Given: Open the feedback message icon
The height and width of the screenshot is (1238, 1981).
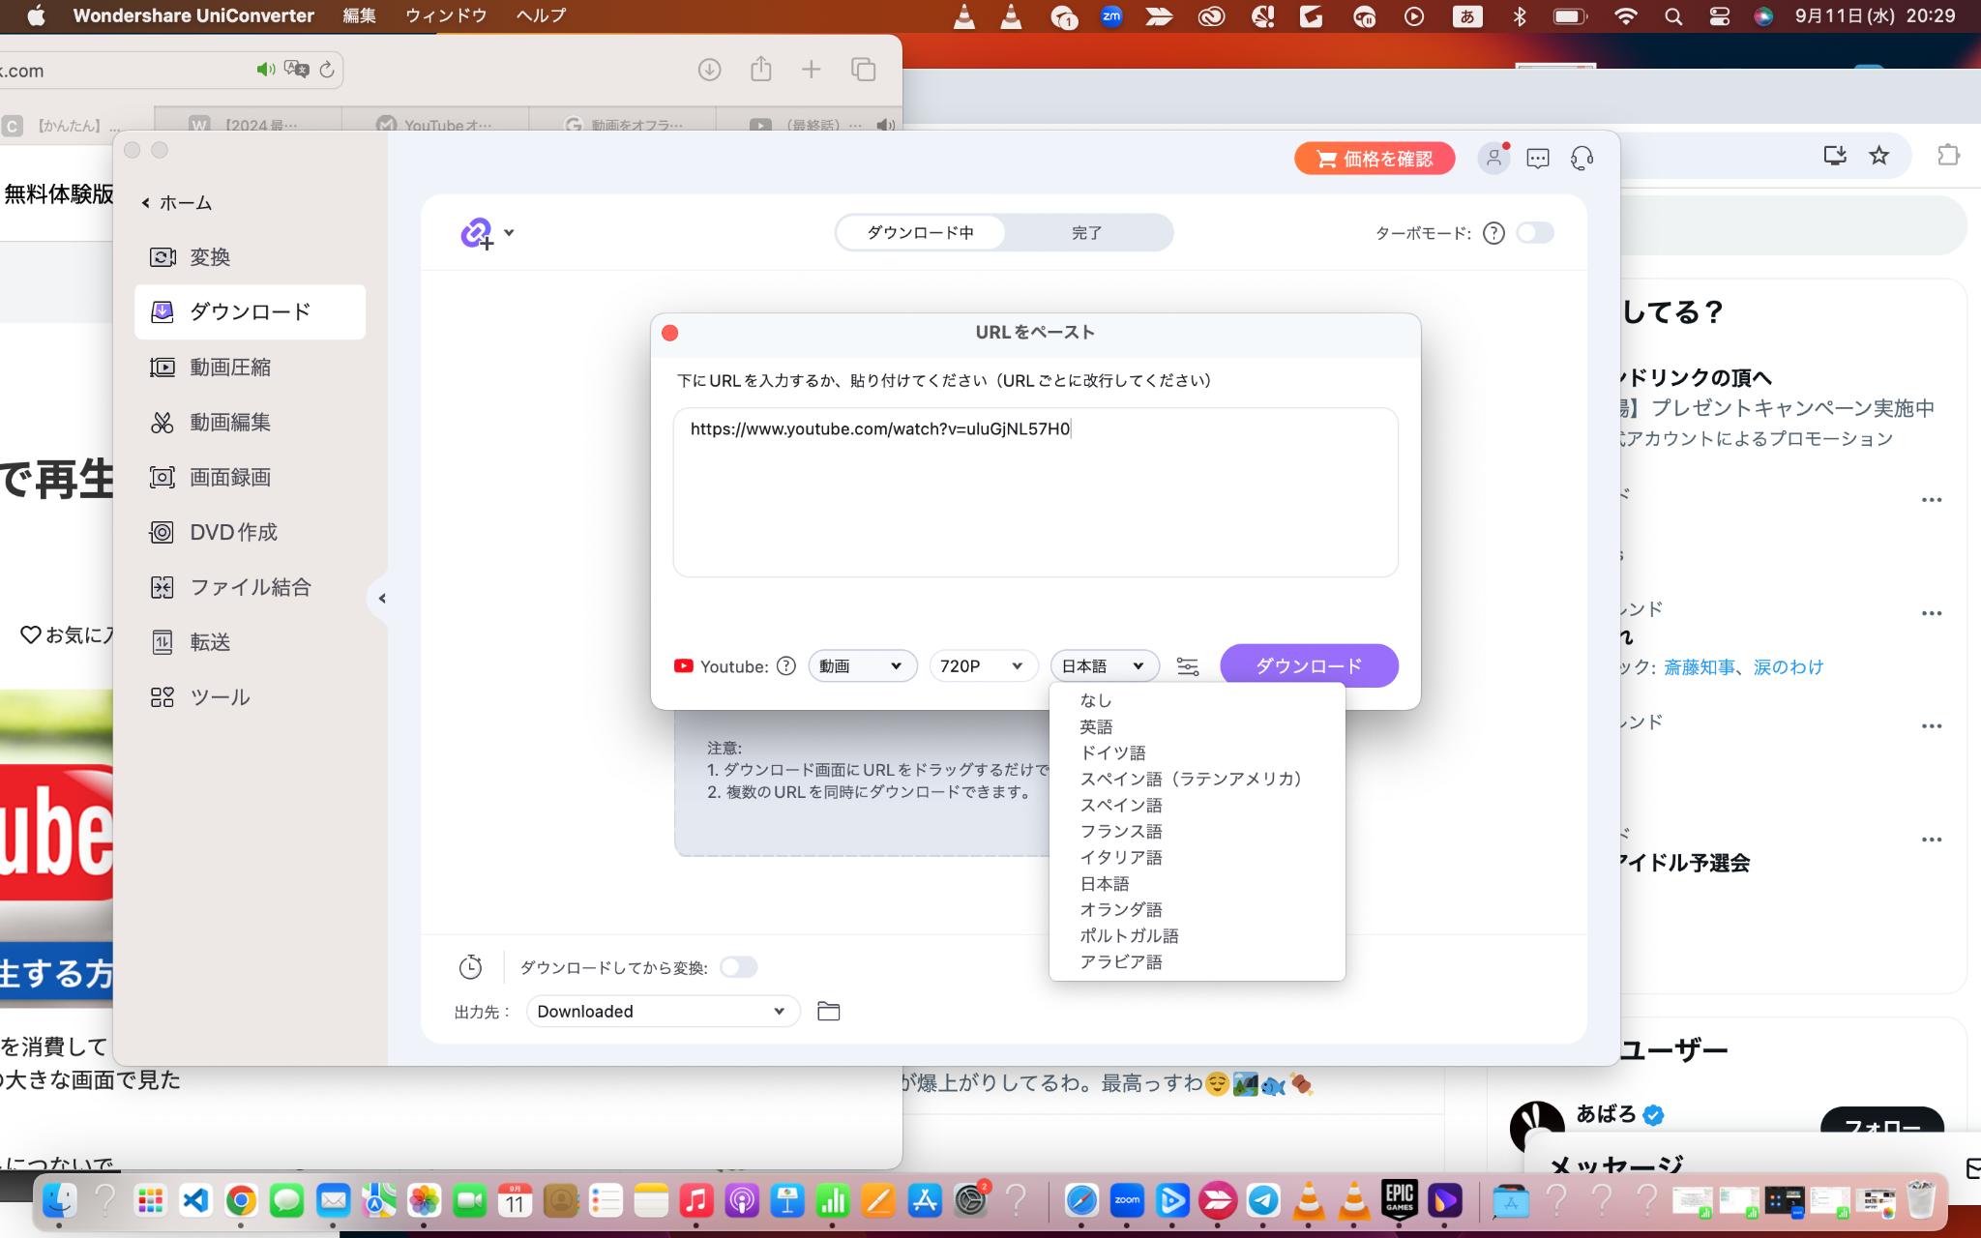Looking at the screenshot, I should click(x=1538, y=159).
